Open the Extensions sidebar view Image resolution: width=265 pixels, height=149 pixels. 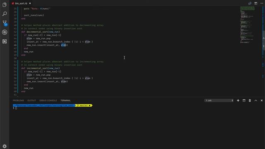[5, 41]
